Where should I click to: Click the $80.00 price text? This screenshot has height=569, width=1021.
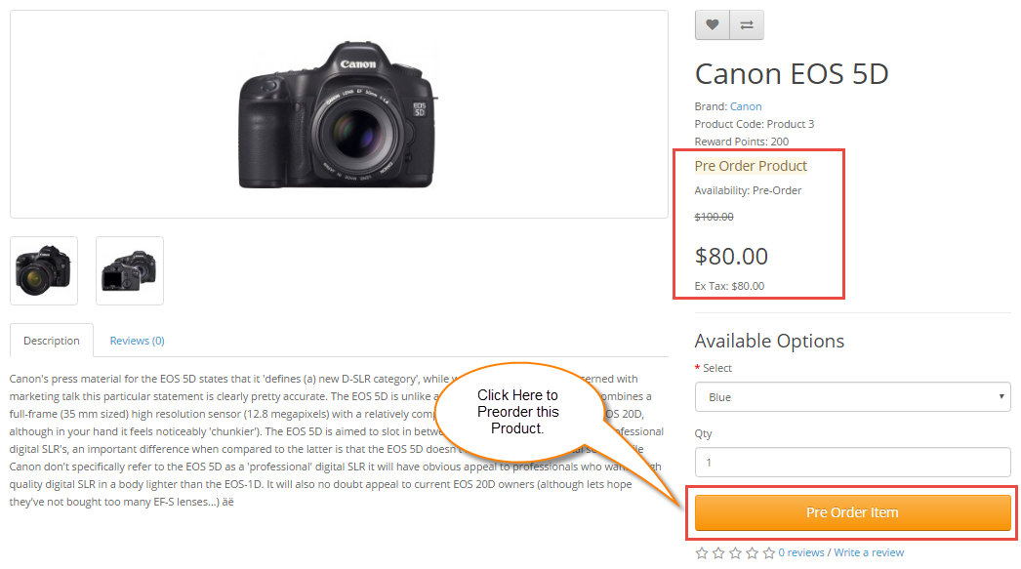point(731,257)
